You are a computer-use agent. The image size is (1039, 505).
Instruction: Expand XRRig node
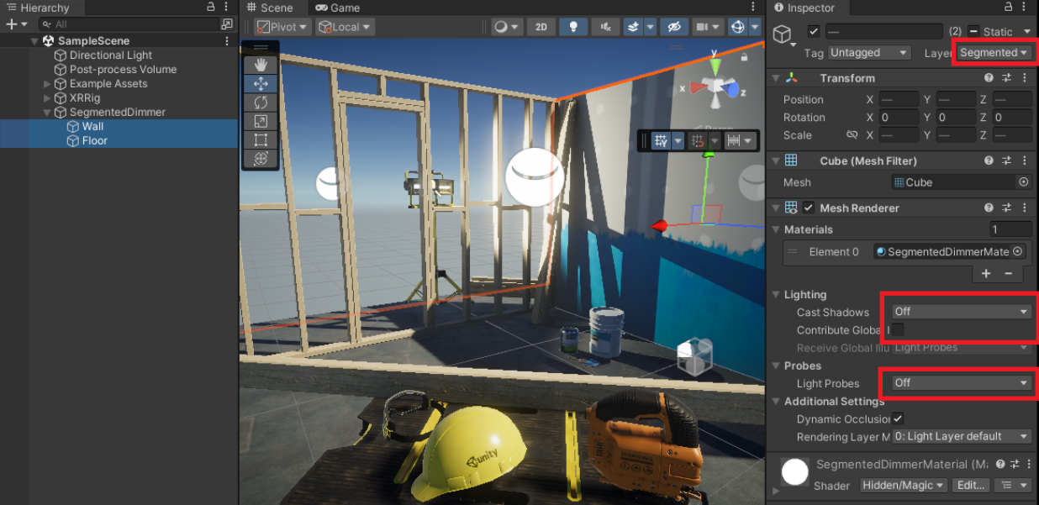coord(47,98)
